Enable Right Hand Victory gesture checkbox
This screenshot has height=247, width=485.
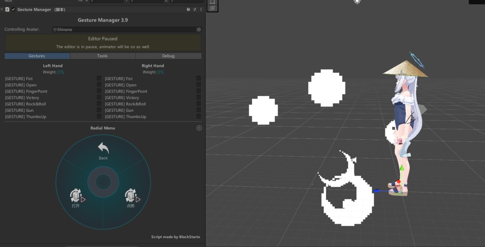[x=198, y=97]
